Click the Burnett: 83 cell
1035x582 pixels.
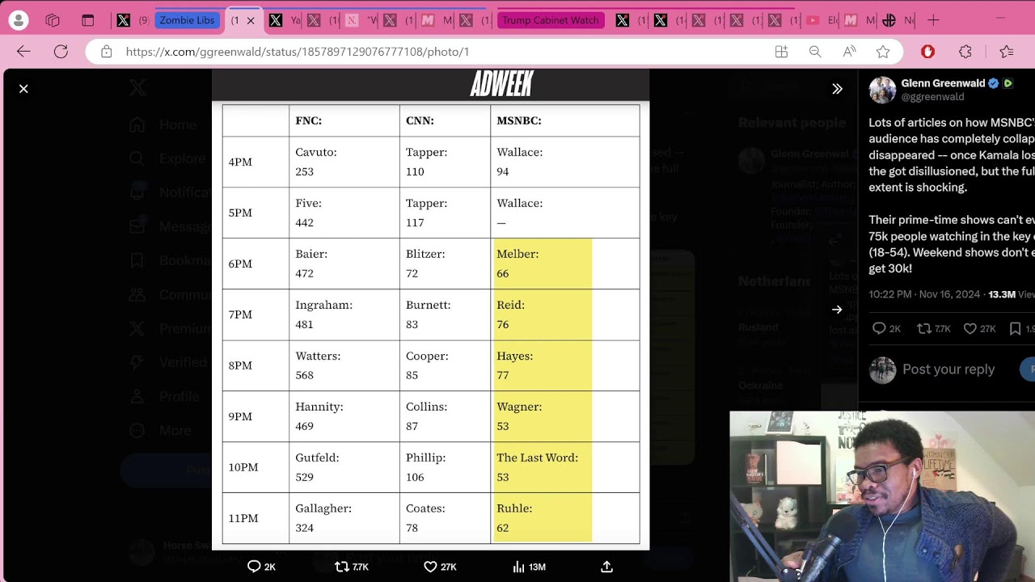click(x=445, y=314)
